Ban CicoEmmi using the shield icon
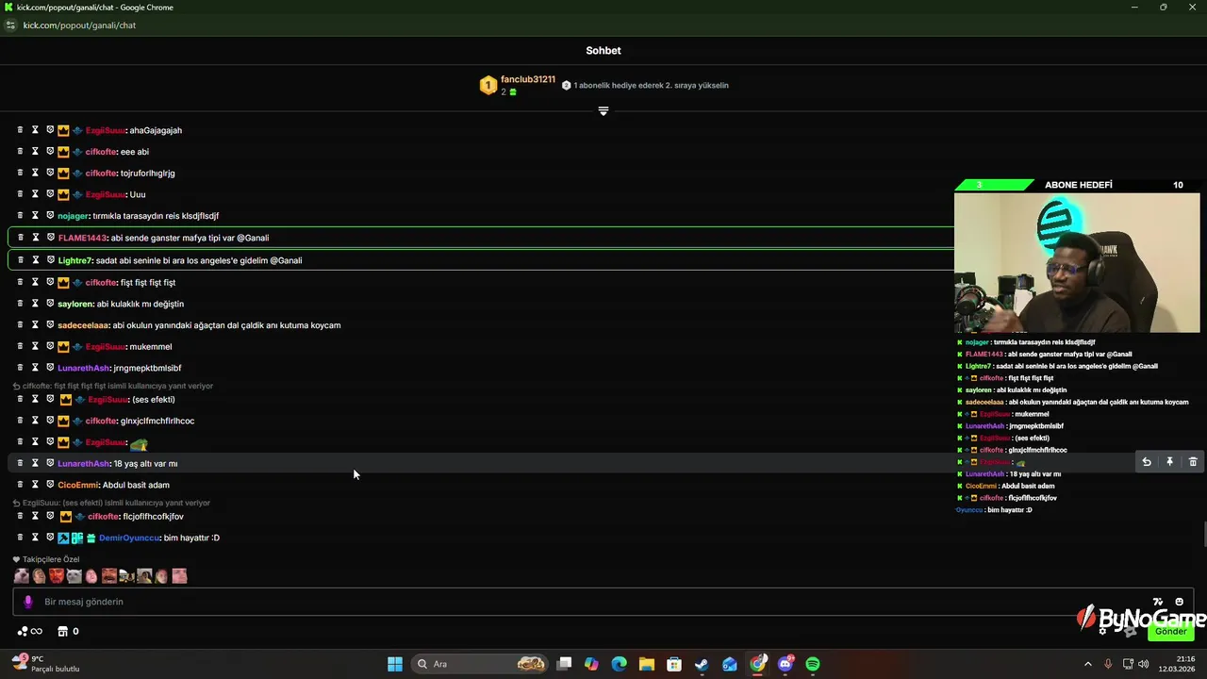 click(50, 485)
